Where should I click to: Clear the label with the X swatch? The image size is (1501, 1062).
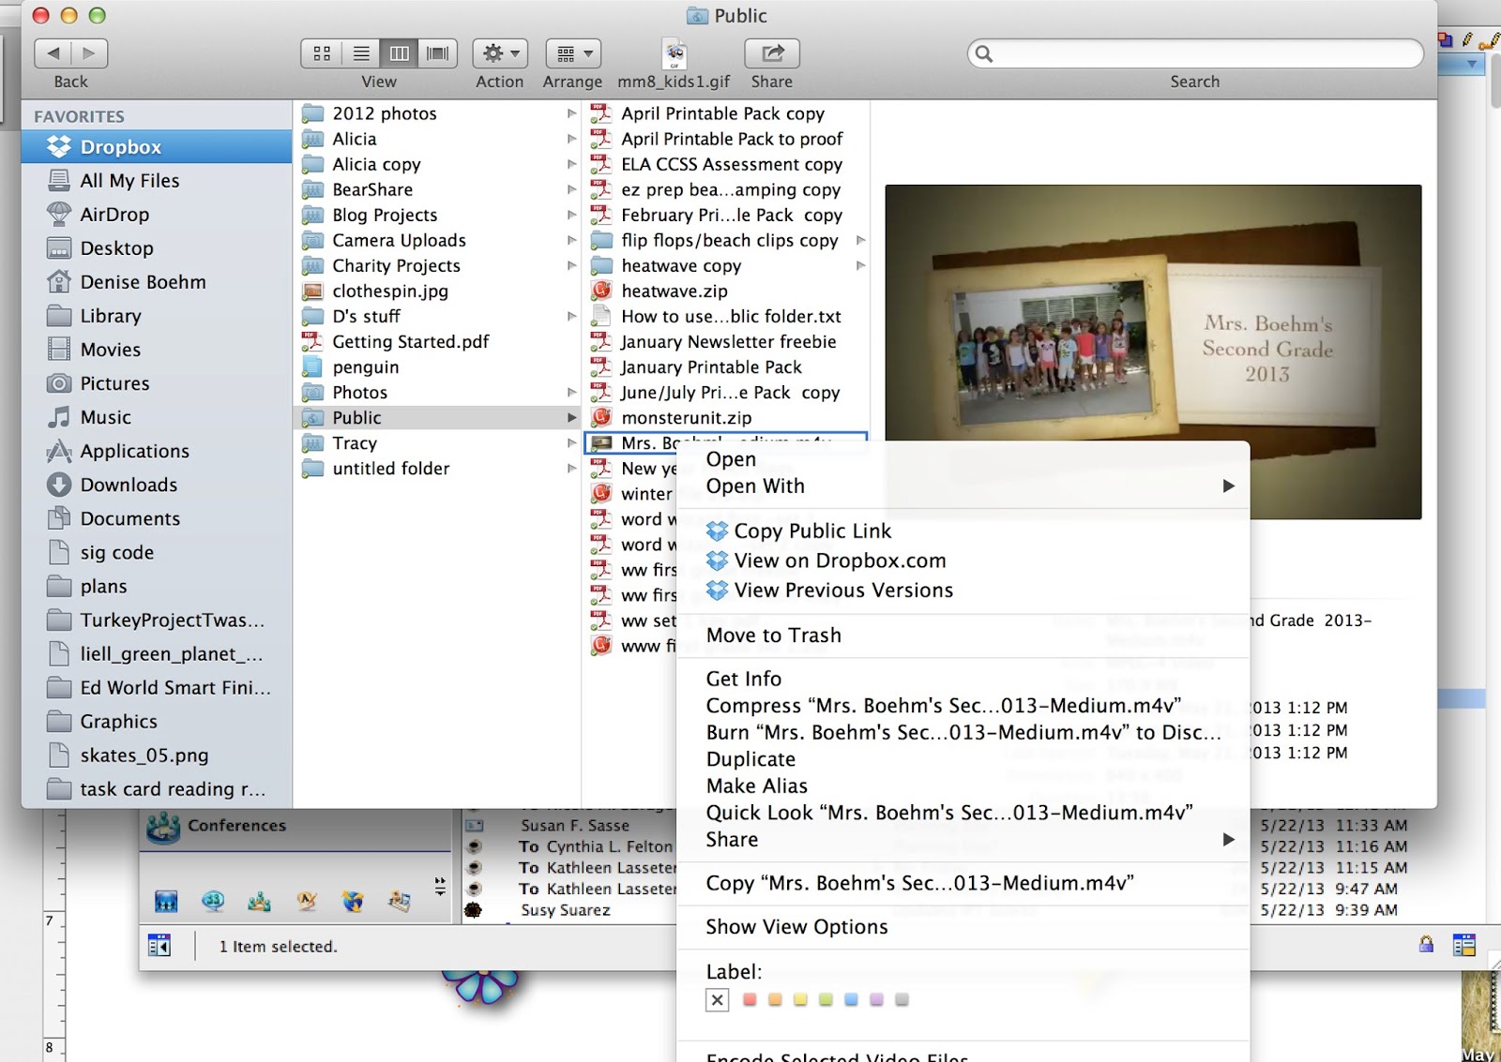point(718,1000)
